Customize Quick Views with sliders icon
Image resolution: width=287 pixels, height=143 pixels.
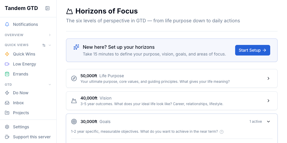[x=44, y=45]
